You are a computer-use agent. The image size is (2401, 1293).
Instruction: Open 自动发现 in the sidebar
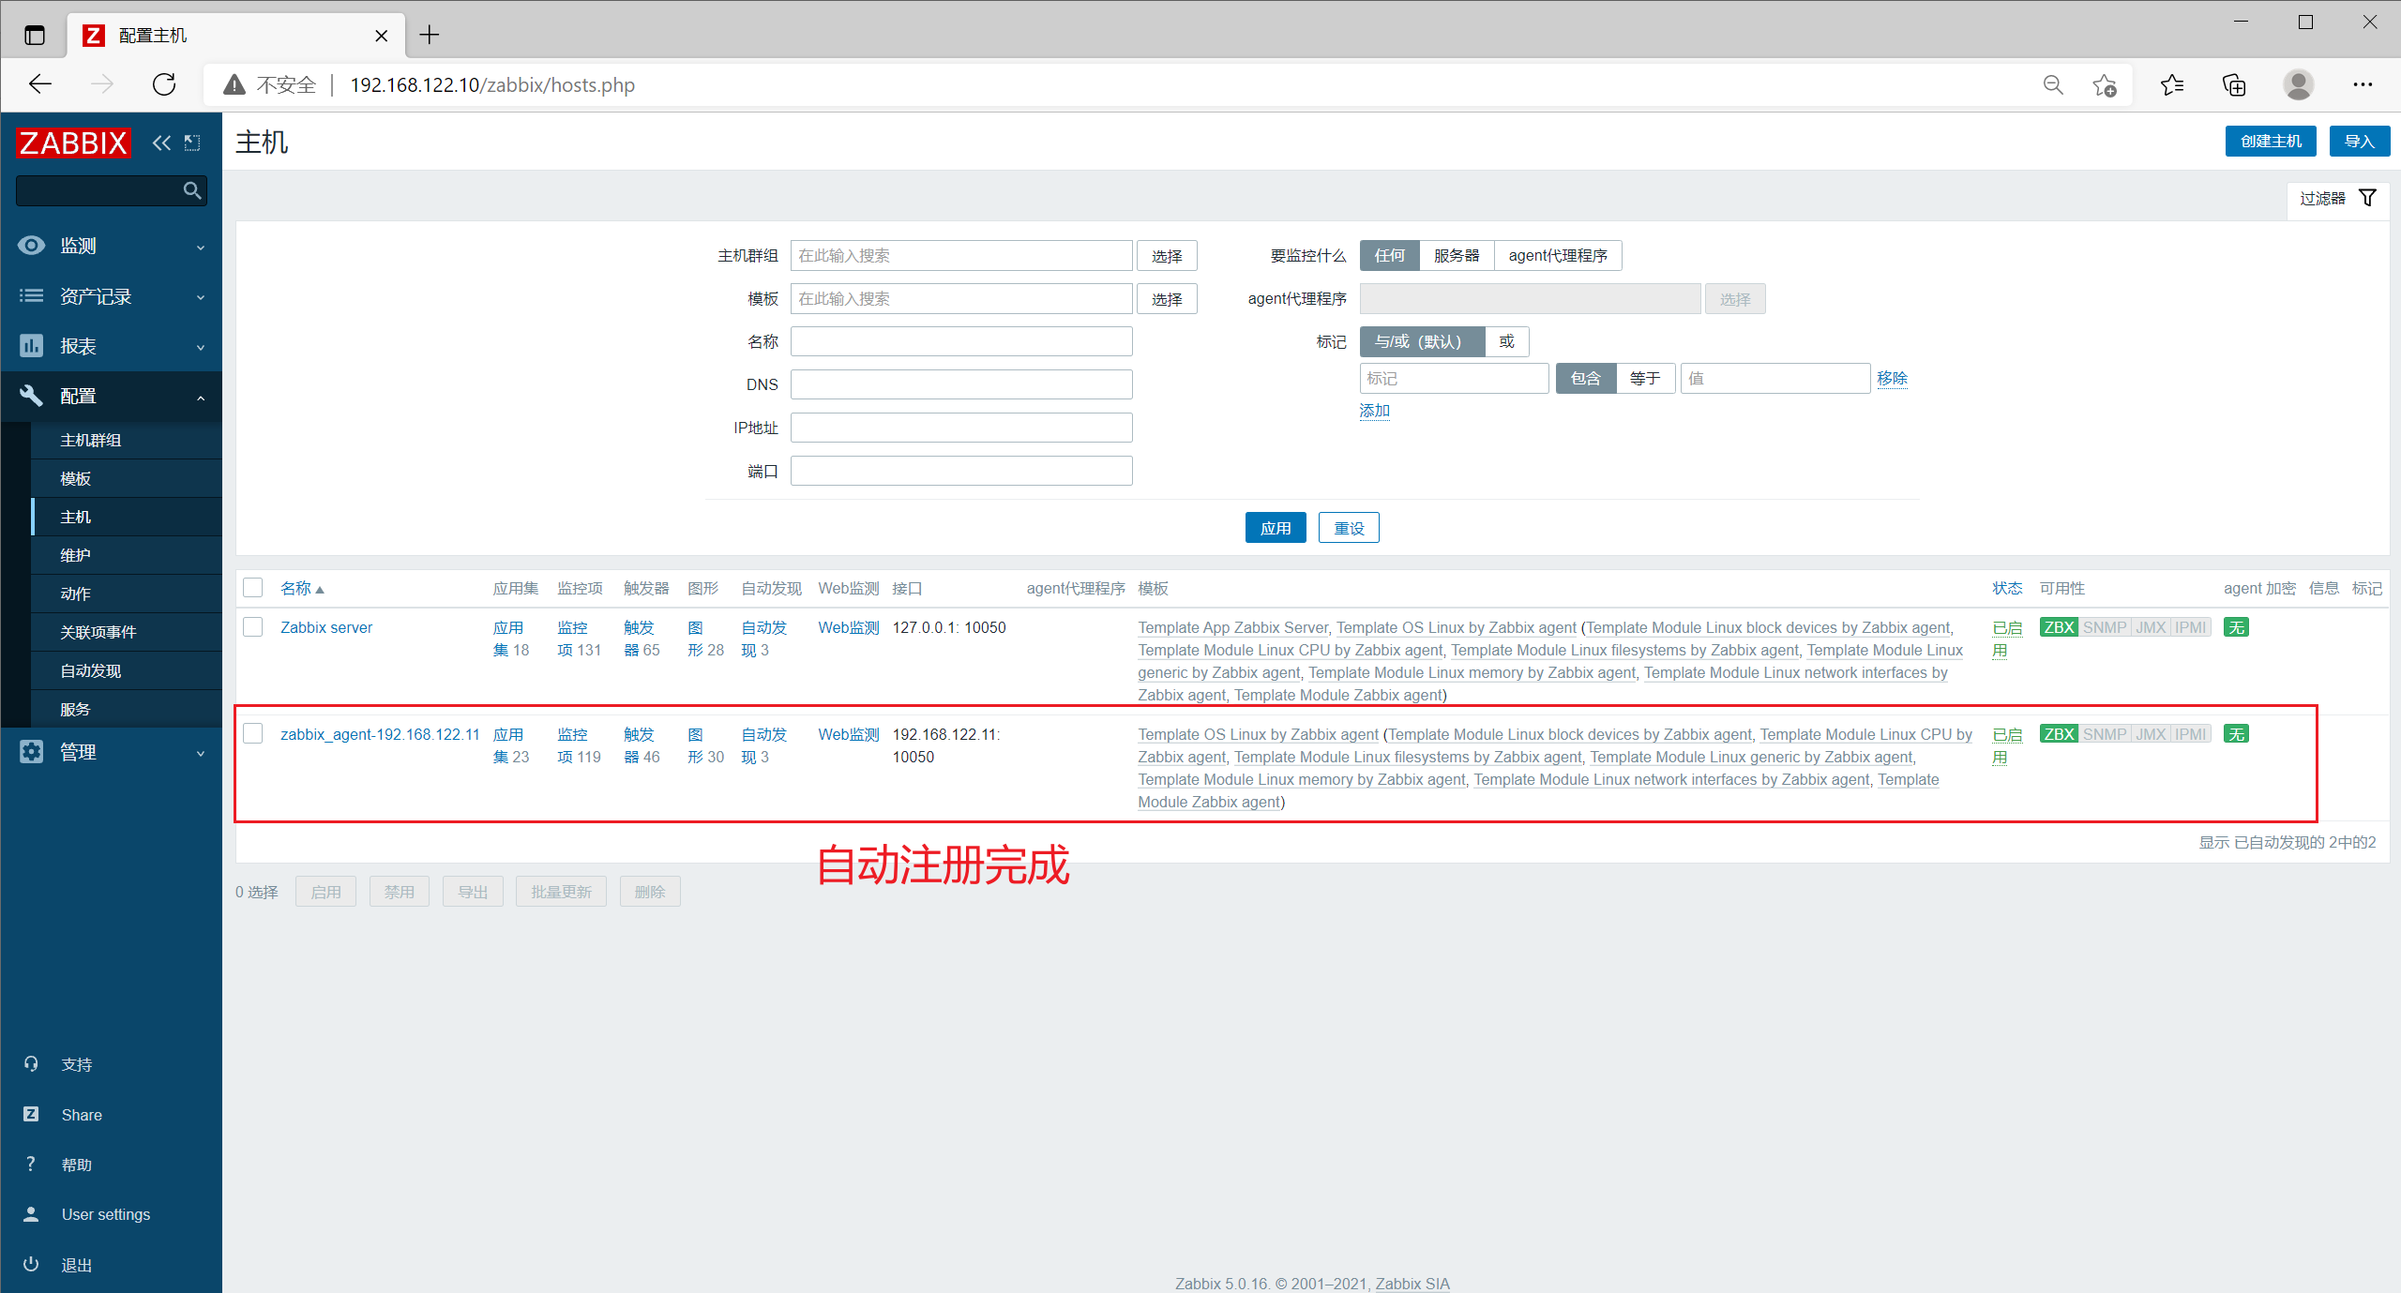pyautogui.click(x=90, y=670)
